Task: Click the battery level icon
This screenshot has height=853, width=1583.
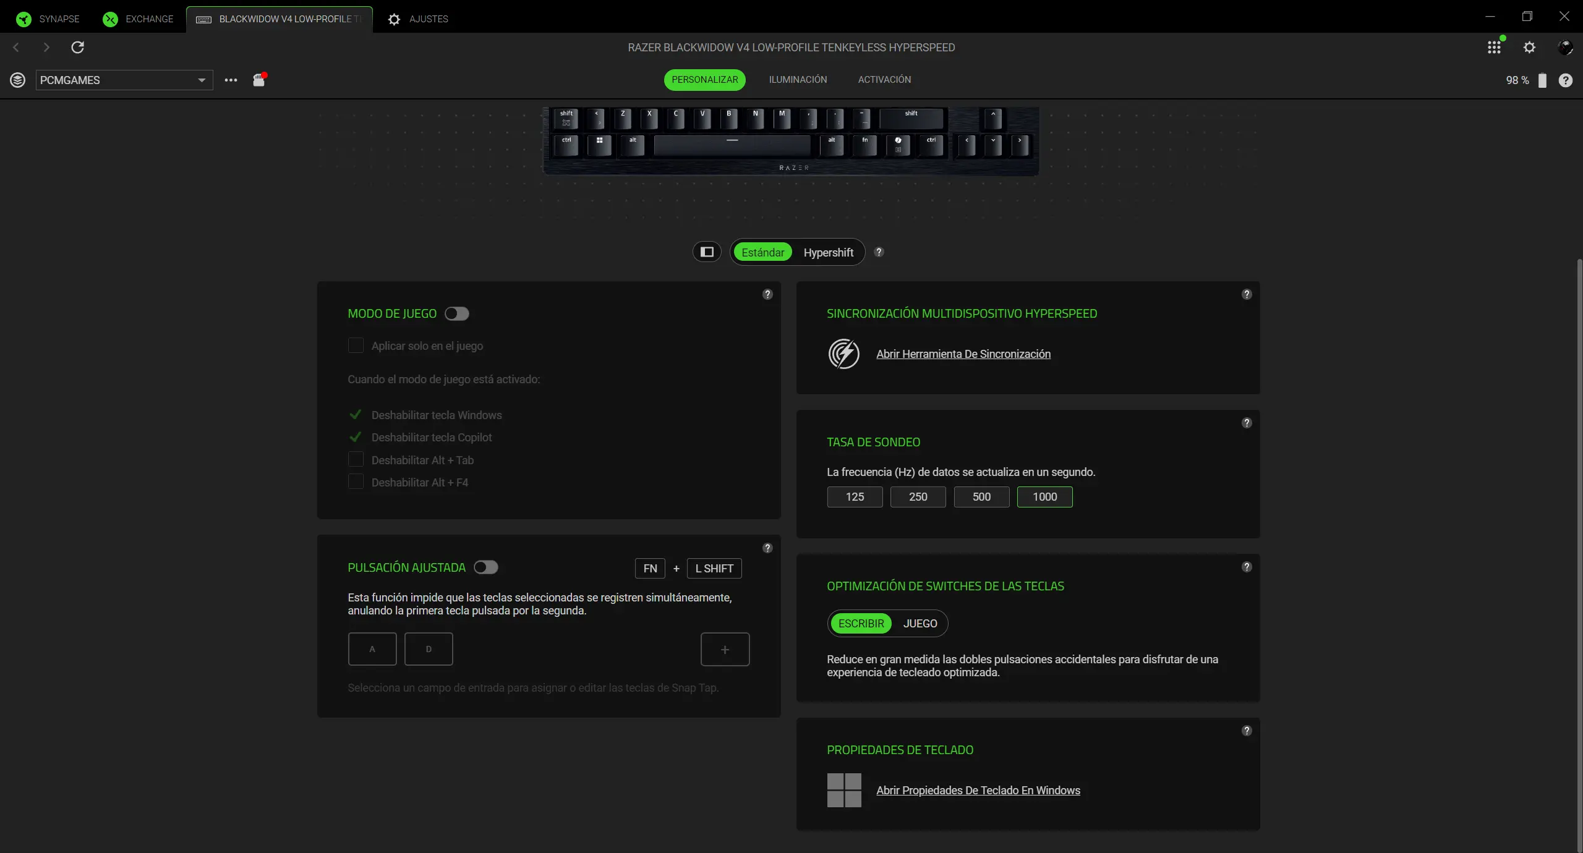Action: click(1542, 80)
